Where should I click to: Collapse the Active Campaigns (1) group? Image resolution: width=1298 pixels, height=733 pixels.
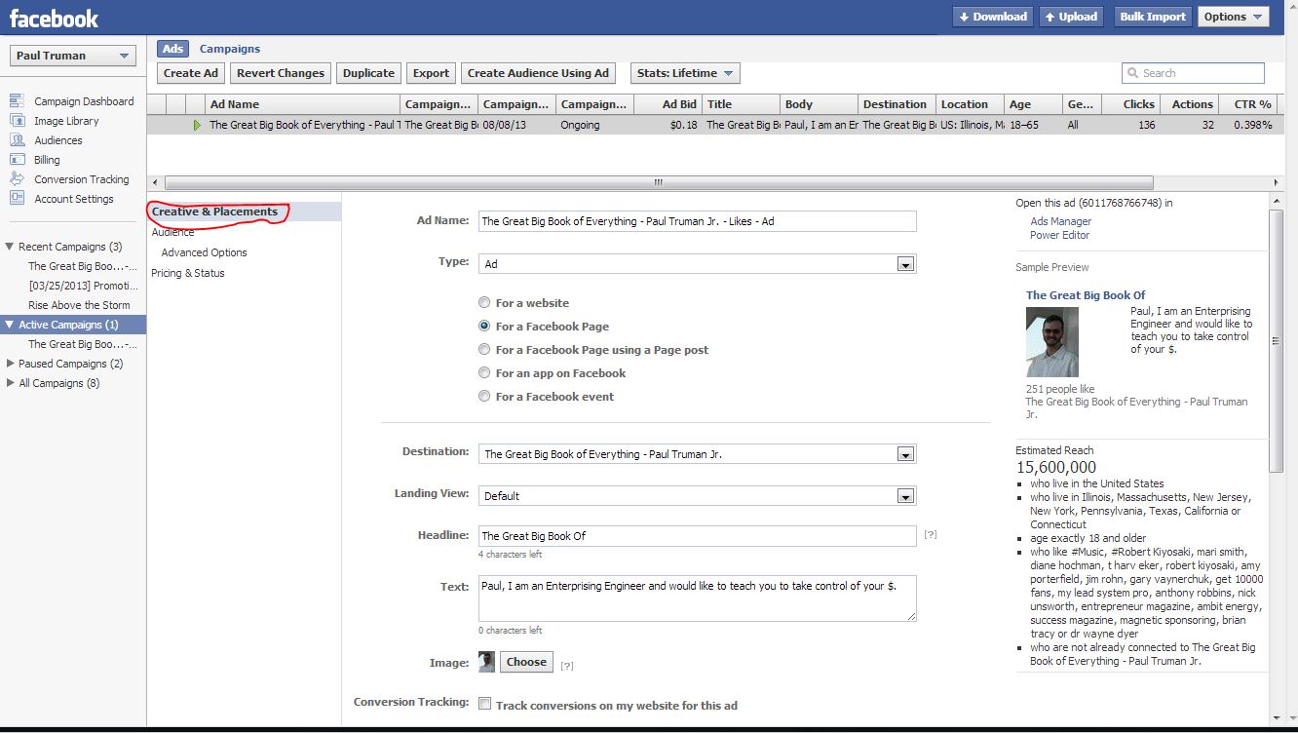[10, 325]
